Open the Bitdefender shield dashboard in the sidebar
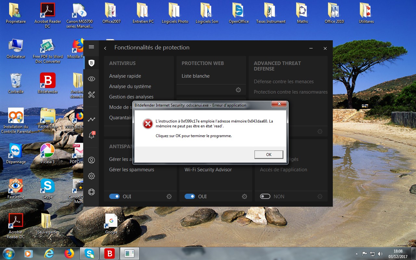Screen dimensions: 416x260 click(92, 63)
